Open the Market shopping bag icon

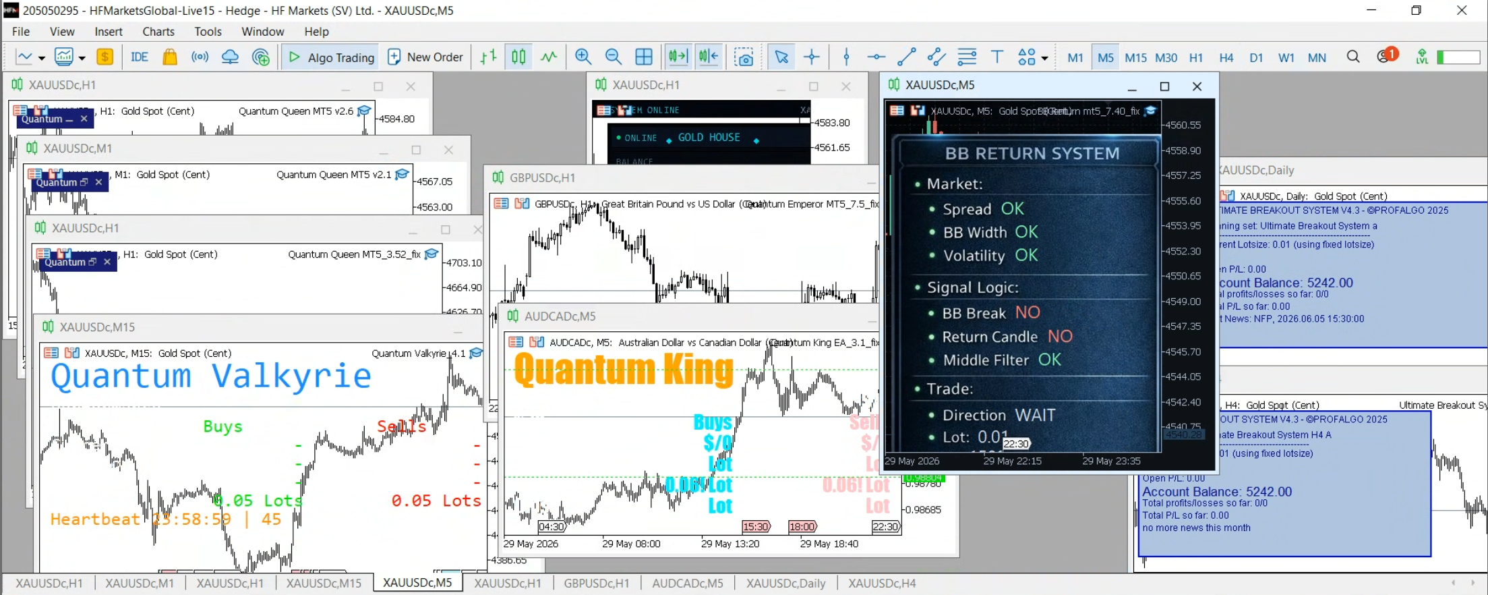[170, 57]
